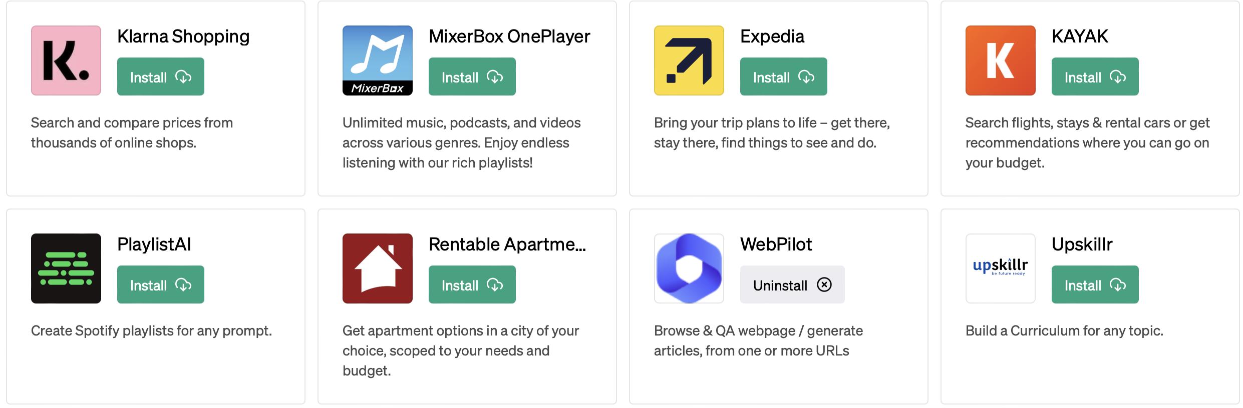
Task: Click the KAYAK orange K logo
Action: (x=1001, y=60)
